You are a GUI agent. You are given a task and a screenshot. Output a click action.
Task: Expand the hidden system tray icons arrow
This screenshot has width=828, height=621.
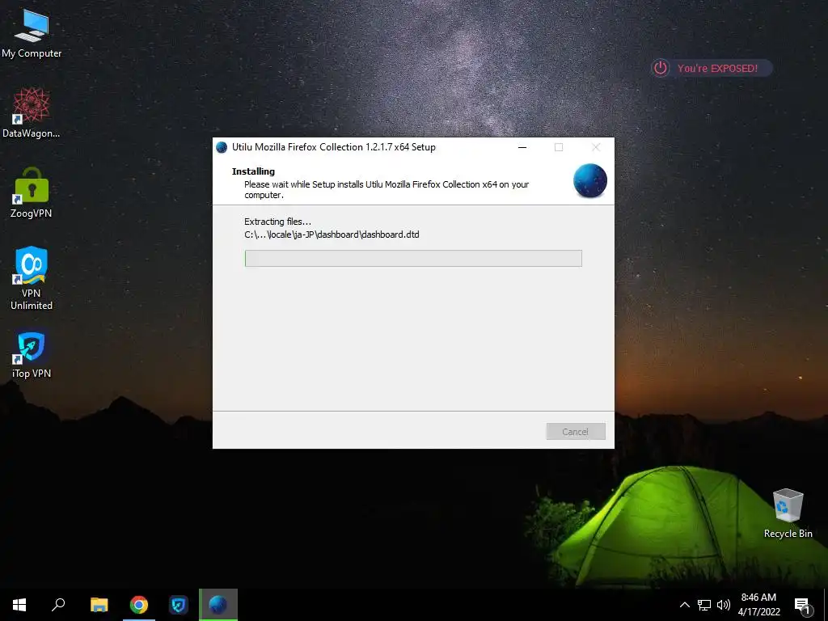(x=684, y=605)
